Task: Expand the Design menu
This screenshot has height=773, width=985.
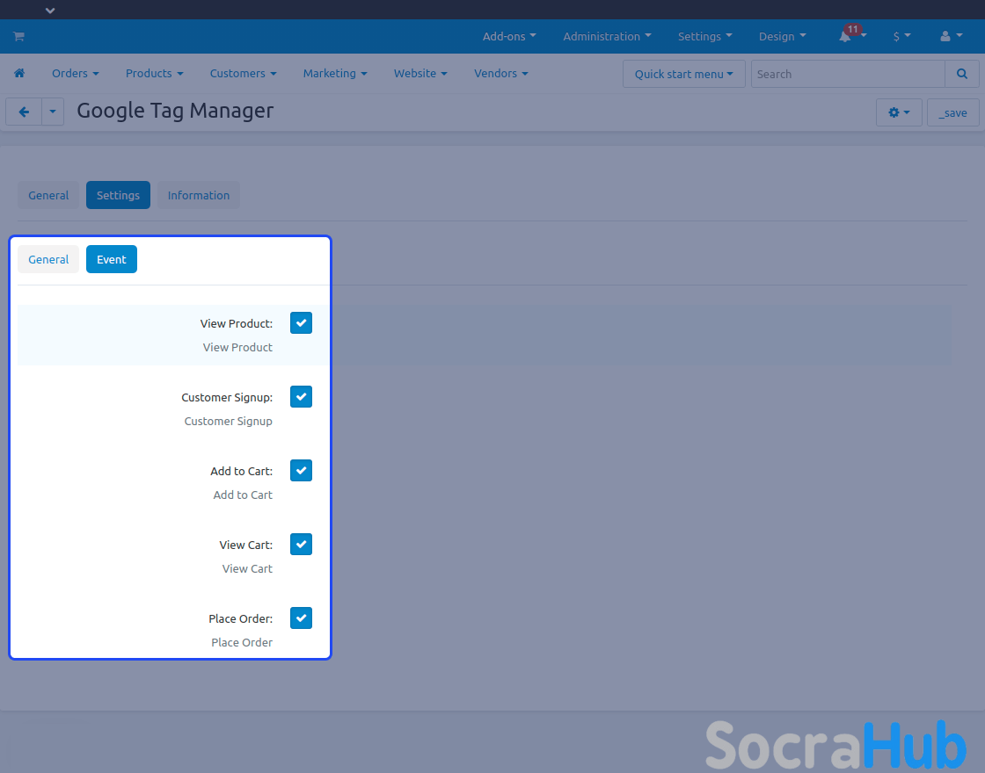Action: click(782, 36)
